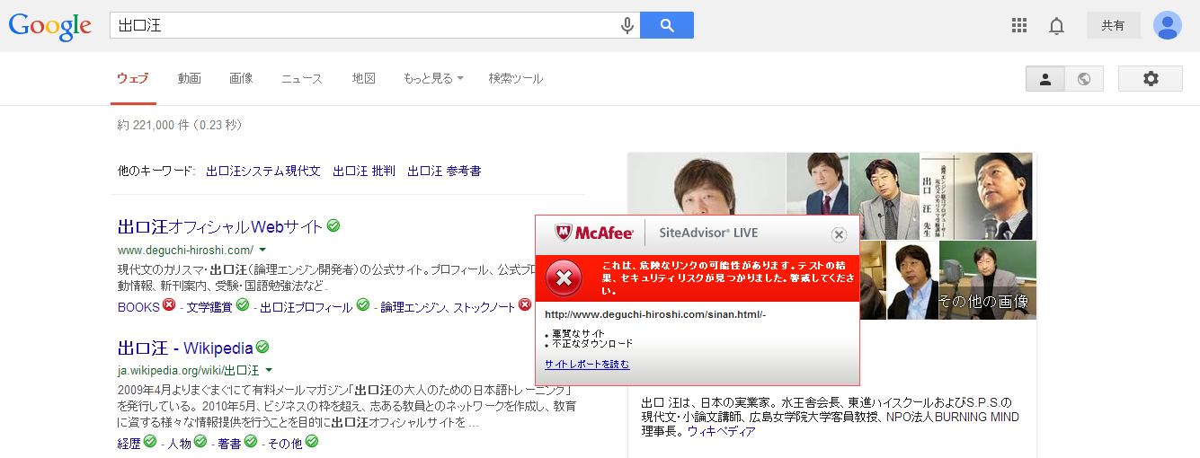Click ウィキペディア link in knowledge panel
Image resolution: width=1200 pixels, height=458 pixels.
click(721, 431)
